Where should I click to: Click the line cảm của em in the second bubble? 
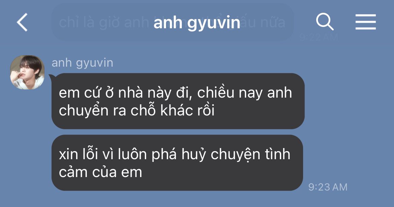(x=100, y=172)
